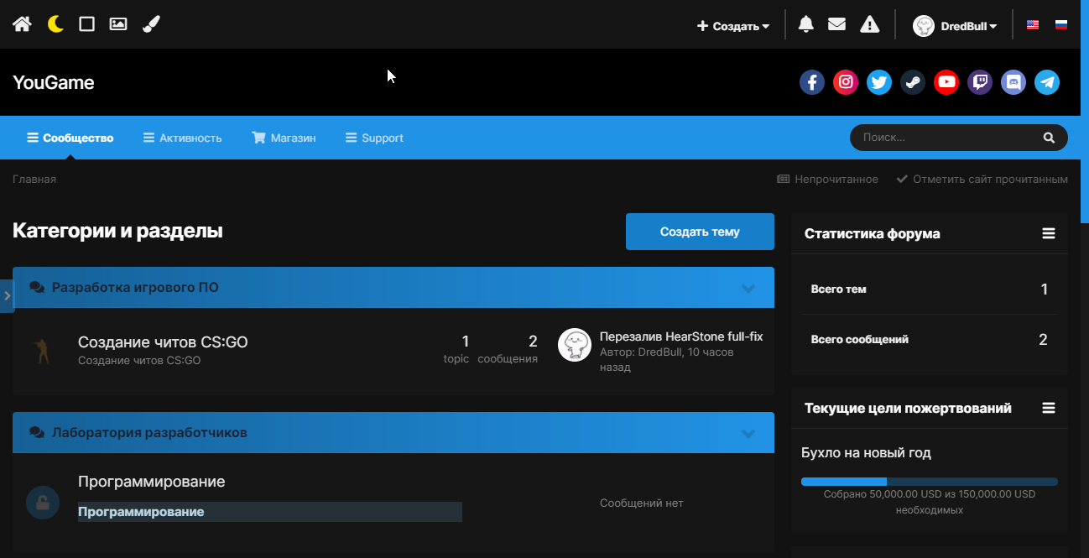Viewport: 1089px width, 558px height.
Task: Click the donation goal progress bar
Action: pos(929,482)
